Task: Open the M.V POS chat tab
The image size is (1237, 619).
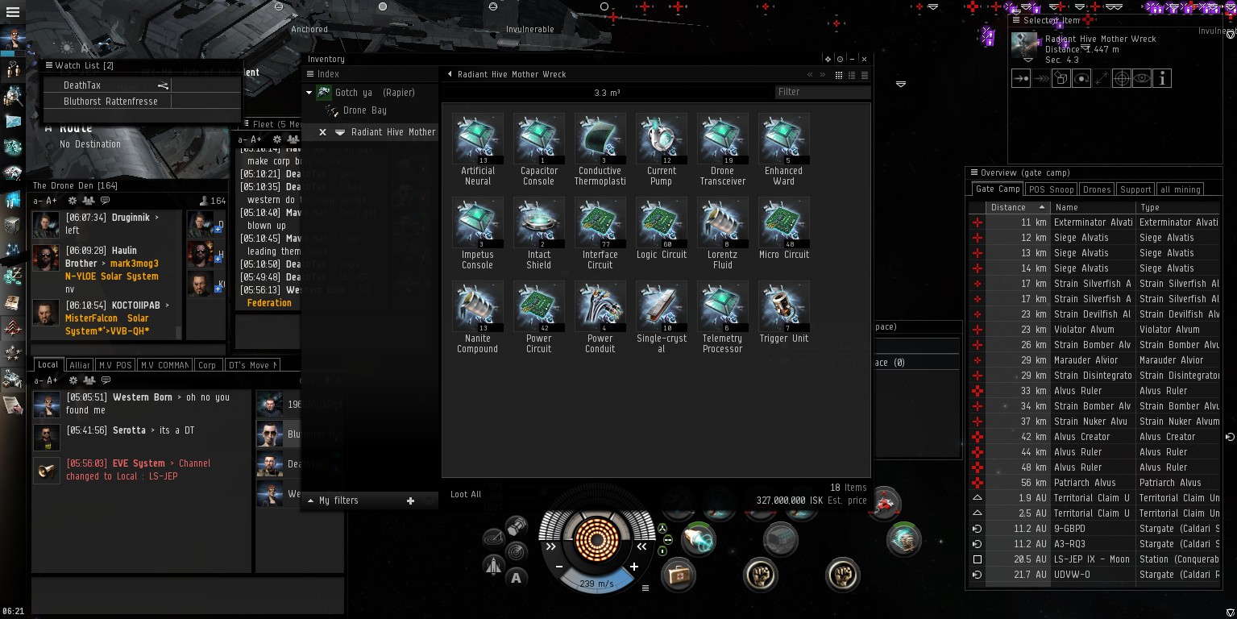Action: [115, 365]
